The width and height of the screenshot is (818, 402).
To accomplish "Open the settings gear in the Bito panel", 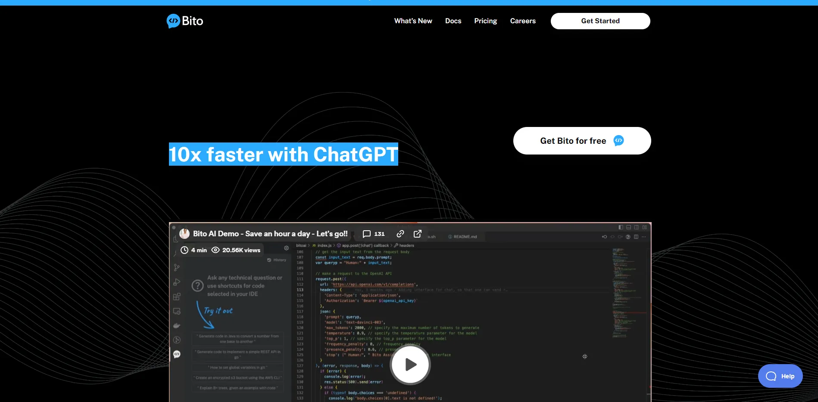I will point(286,248).
